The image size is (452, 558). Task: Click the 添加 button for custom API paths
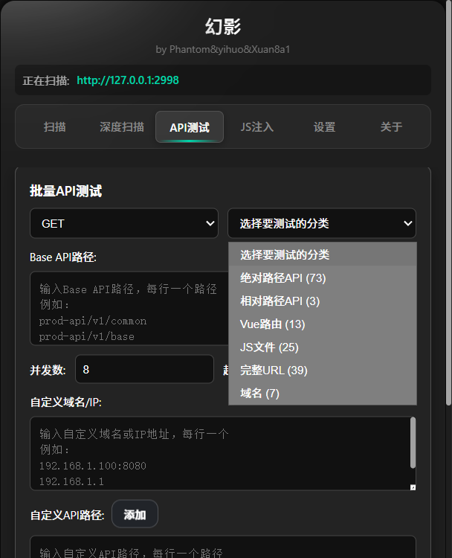tap(135, 515)
